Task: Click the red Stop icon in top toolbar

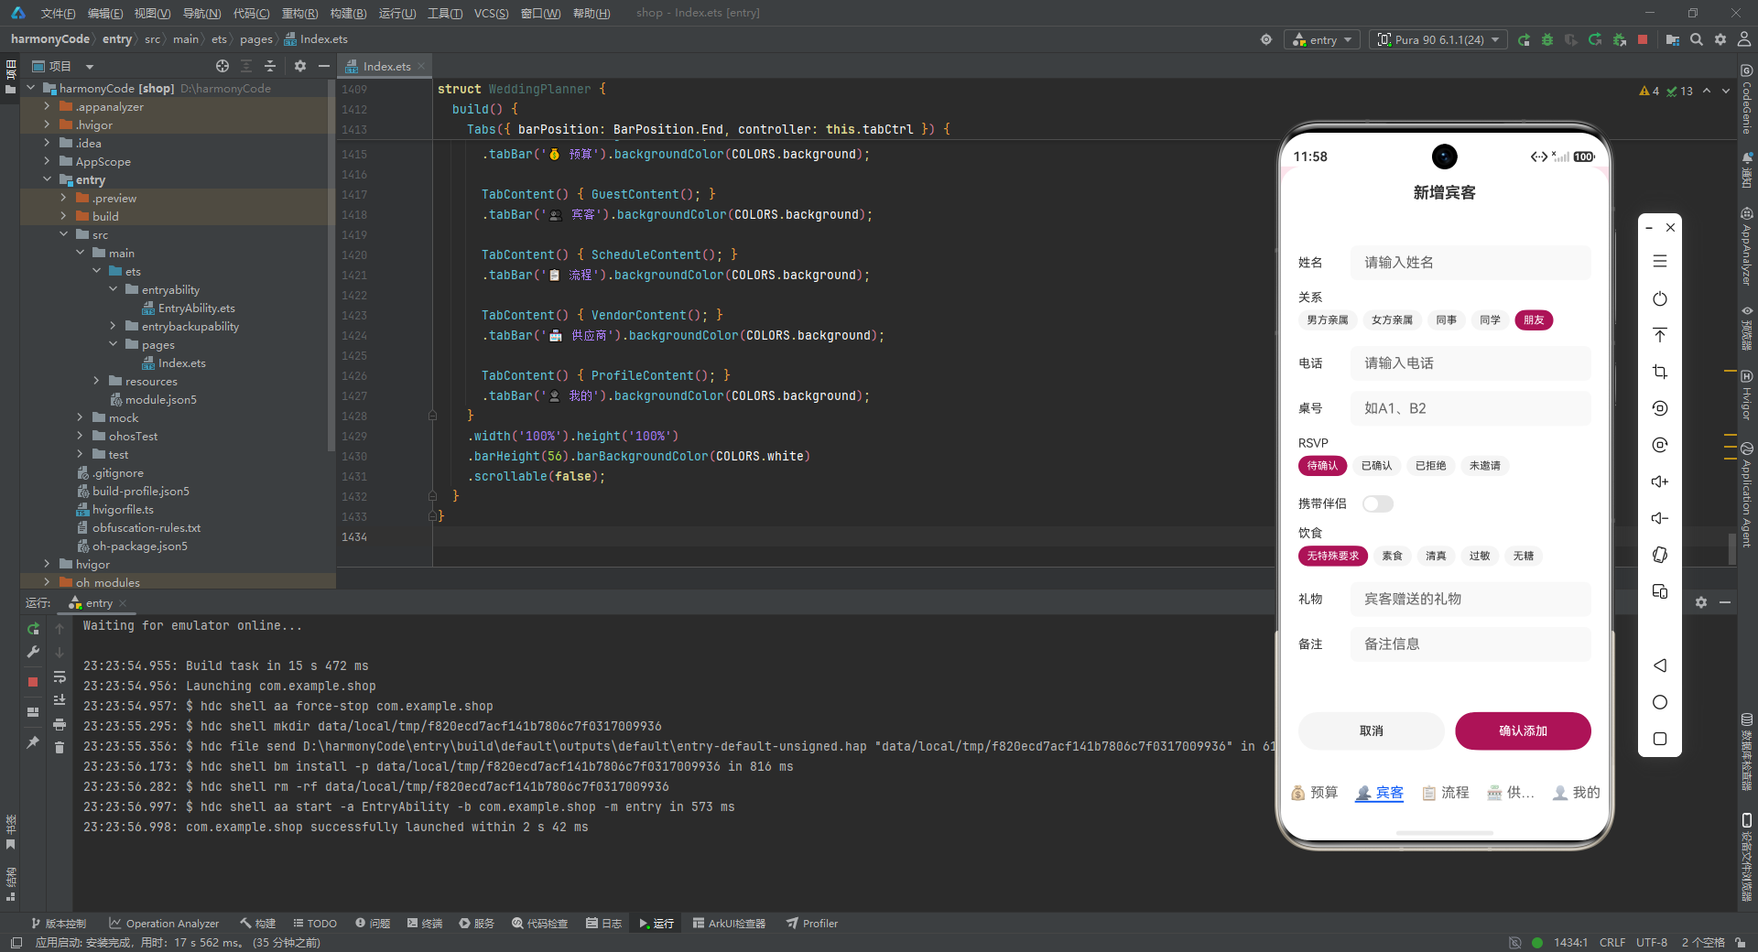Action: [1643, 39]
